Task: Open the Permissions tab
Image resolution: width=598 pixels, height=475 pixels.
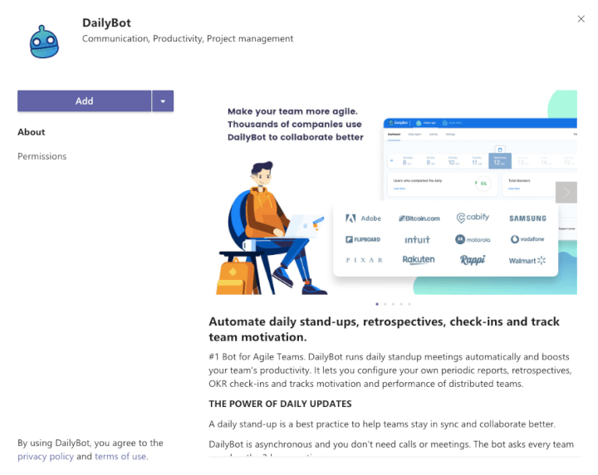Action: (42, 156)
